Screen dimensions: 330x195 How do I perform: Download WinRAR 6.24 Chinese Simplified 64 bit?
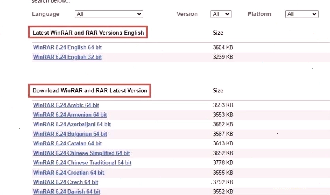[81, 153]
